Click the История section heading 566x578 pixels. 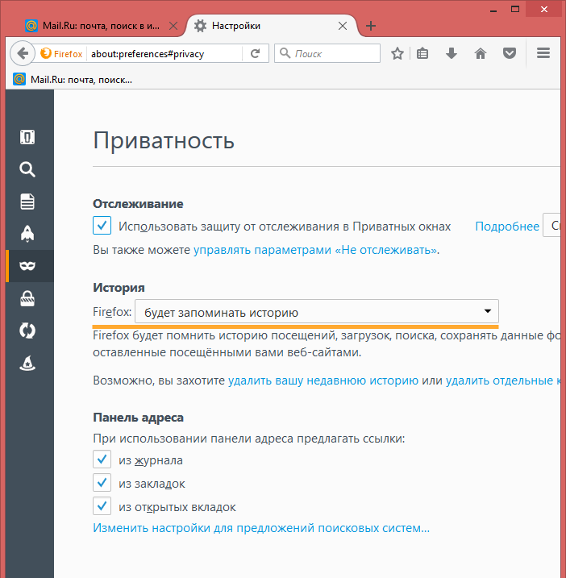pyautogui.click(x=119, y=288)
